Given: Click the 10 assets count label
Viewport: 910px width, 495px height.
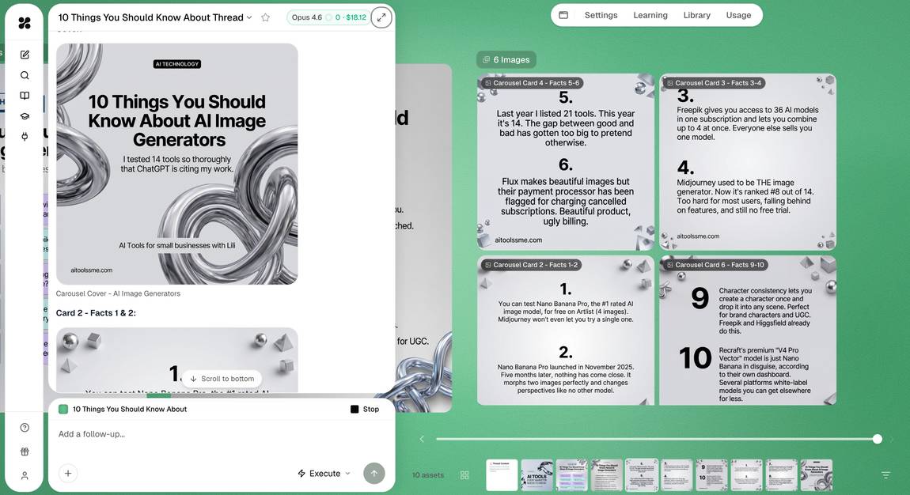Looking at the screenshot, I should [x=428, y=475].
